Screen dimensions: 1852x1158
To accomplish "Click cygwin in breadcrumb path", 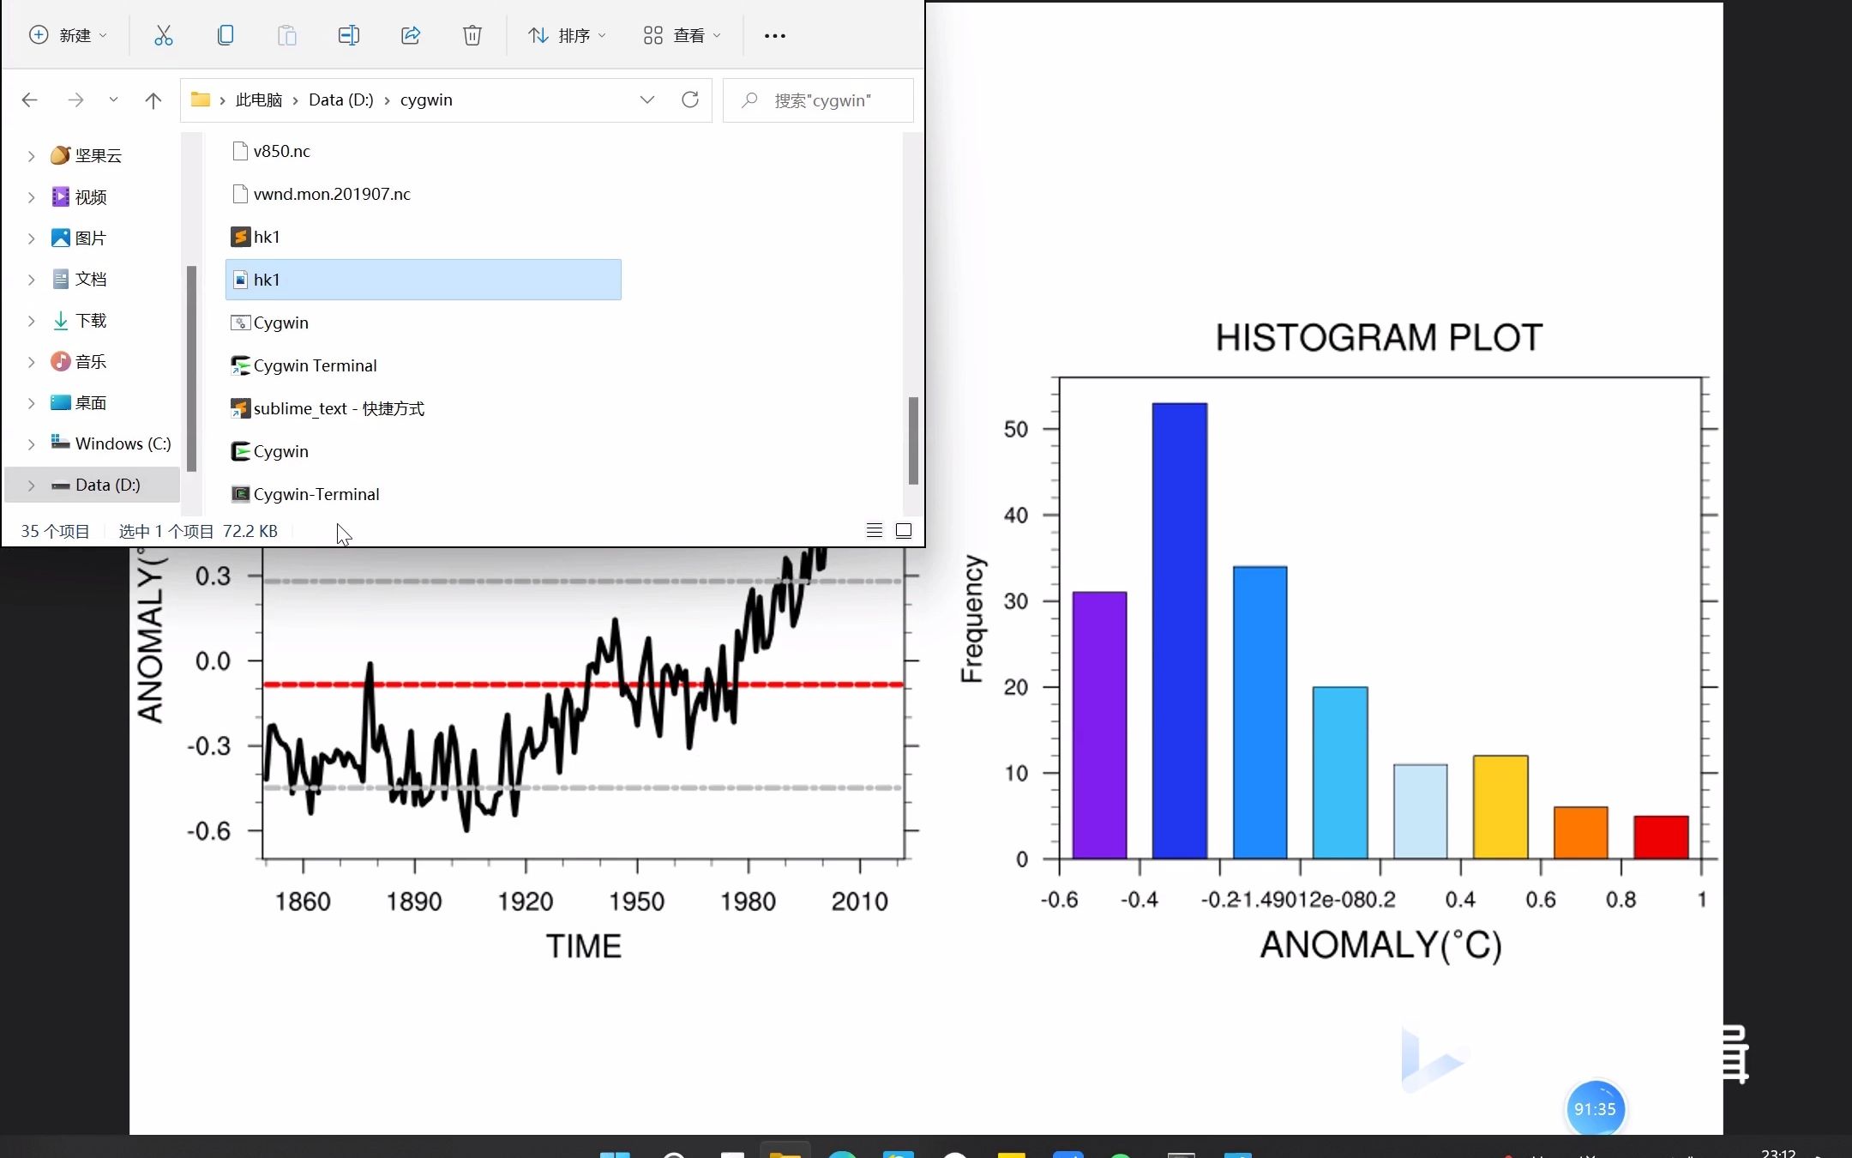I will click(x=426, y=100).
